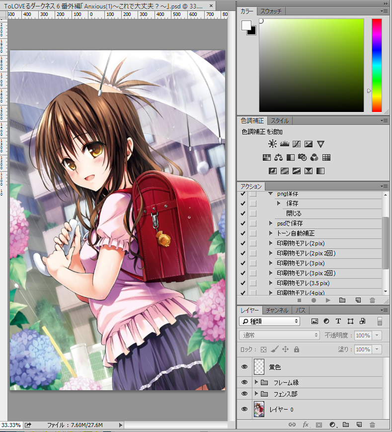Add a Threshold adjustment layer
This screenshot has height=432, width=392.
click(297, 171)
